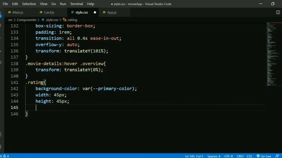The height and width of the screenshot is (158, 282).
Task: Click Go Live button in status bar
Action: (264, 156)
